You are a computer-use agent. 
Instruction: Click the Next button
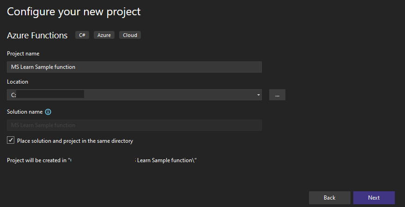[374, 198]
